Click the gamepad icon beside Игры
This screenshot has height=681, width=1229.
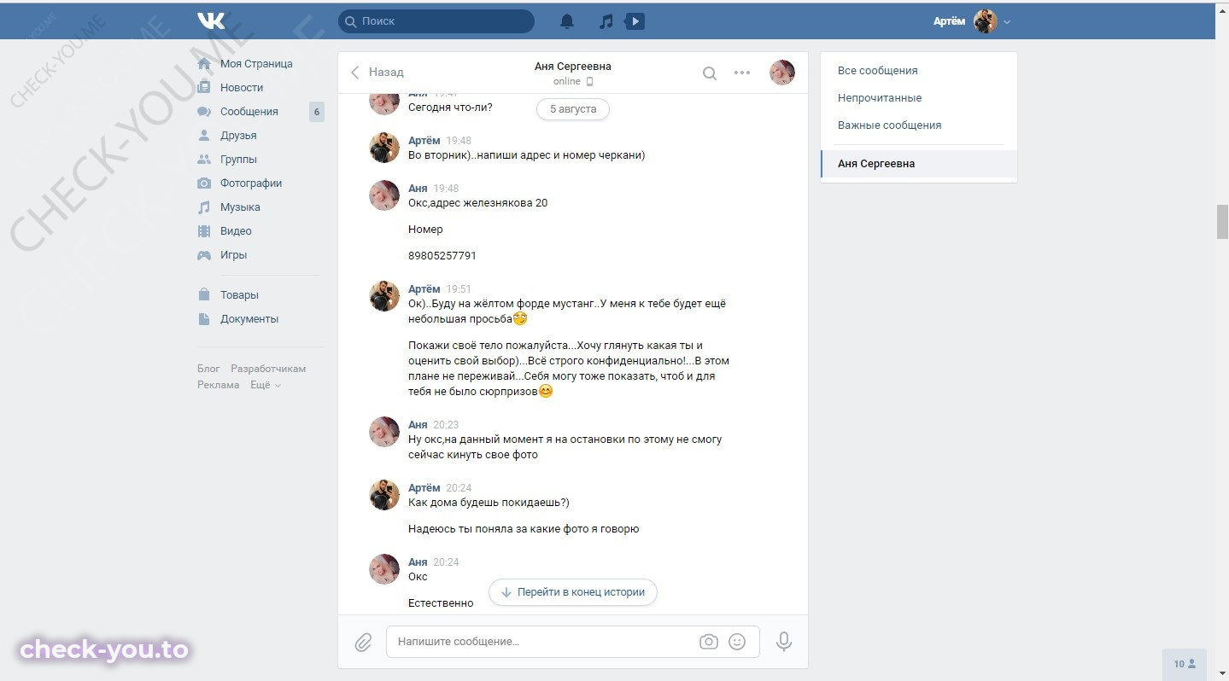204,255
